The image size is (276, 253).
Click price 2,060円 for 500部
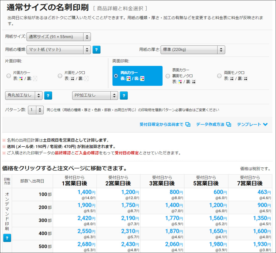click(174, 244)
